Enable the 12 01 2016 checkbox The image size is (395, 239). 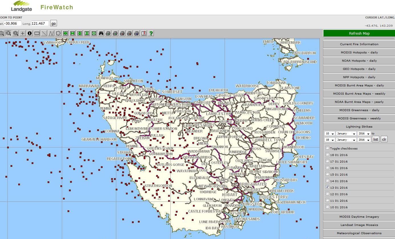(x=327, y=194)
